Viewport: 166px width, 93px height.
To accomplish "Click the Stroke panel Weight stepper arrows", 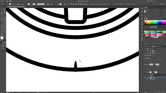I will (x=150, y=49).
